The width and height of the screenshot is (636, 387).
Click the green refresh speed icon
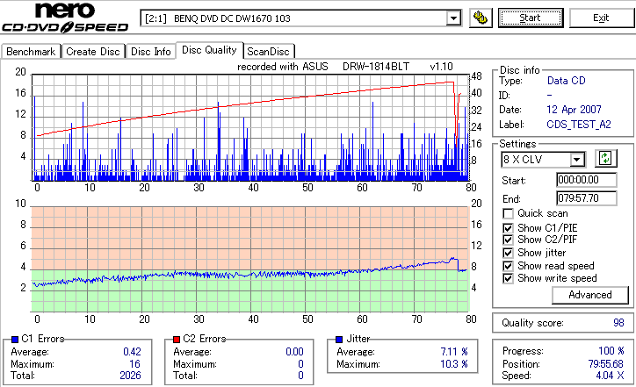(605, 159)
